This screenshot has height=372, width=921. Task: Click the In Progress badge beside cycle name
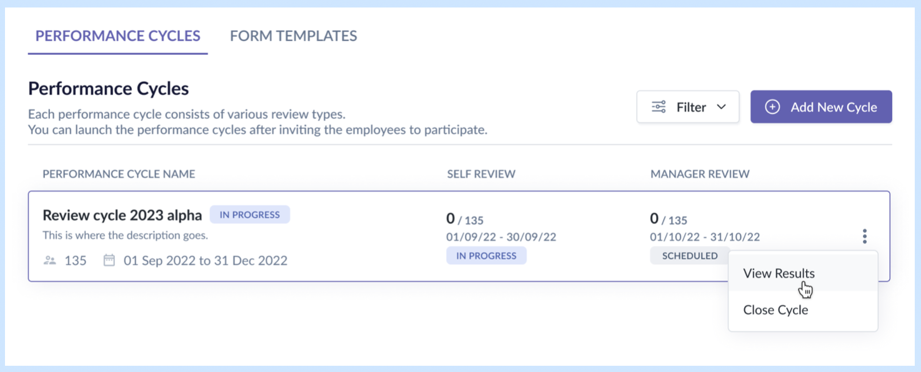pos(249,215)
